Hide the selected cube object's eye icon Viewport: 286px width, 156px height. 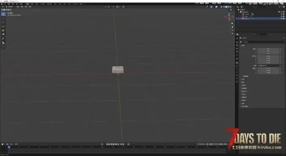tap(281, 19)
